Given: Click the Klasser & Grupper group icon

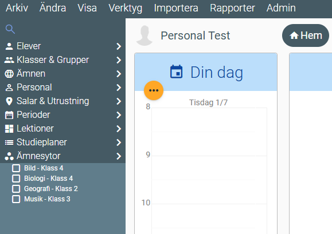Looking at the screenshot, I should click(x=9, y=60).
